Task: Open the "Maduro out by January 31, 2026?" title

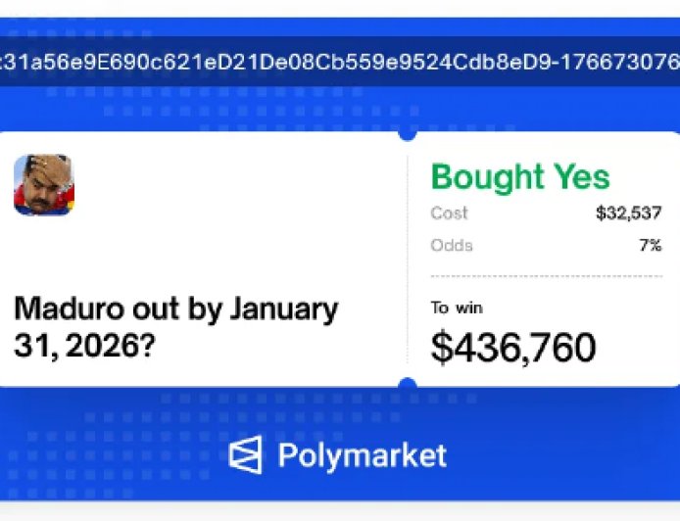Action: (x=176, y=326)
